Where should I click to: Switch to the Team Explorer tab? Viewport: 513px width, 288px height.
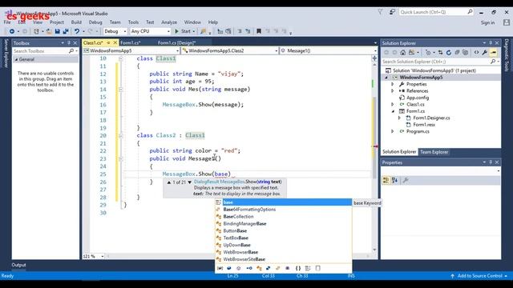pos(434,152)
